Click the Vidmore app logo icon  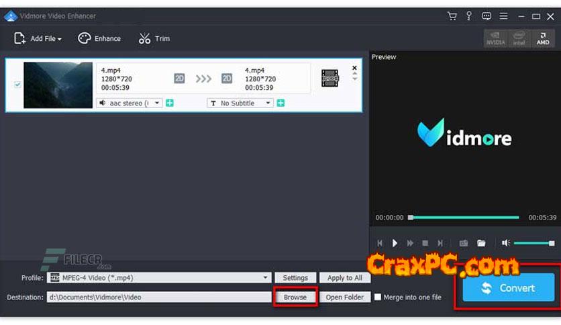10,16
